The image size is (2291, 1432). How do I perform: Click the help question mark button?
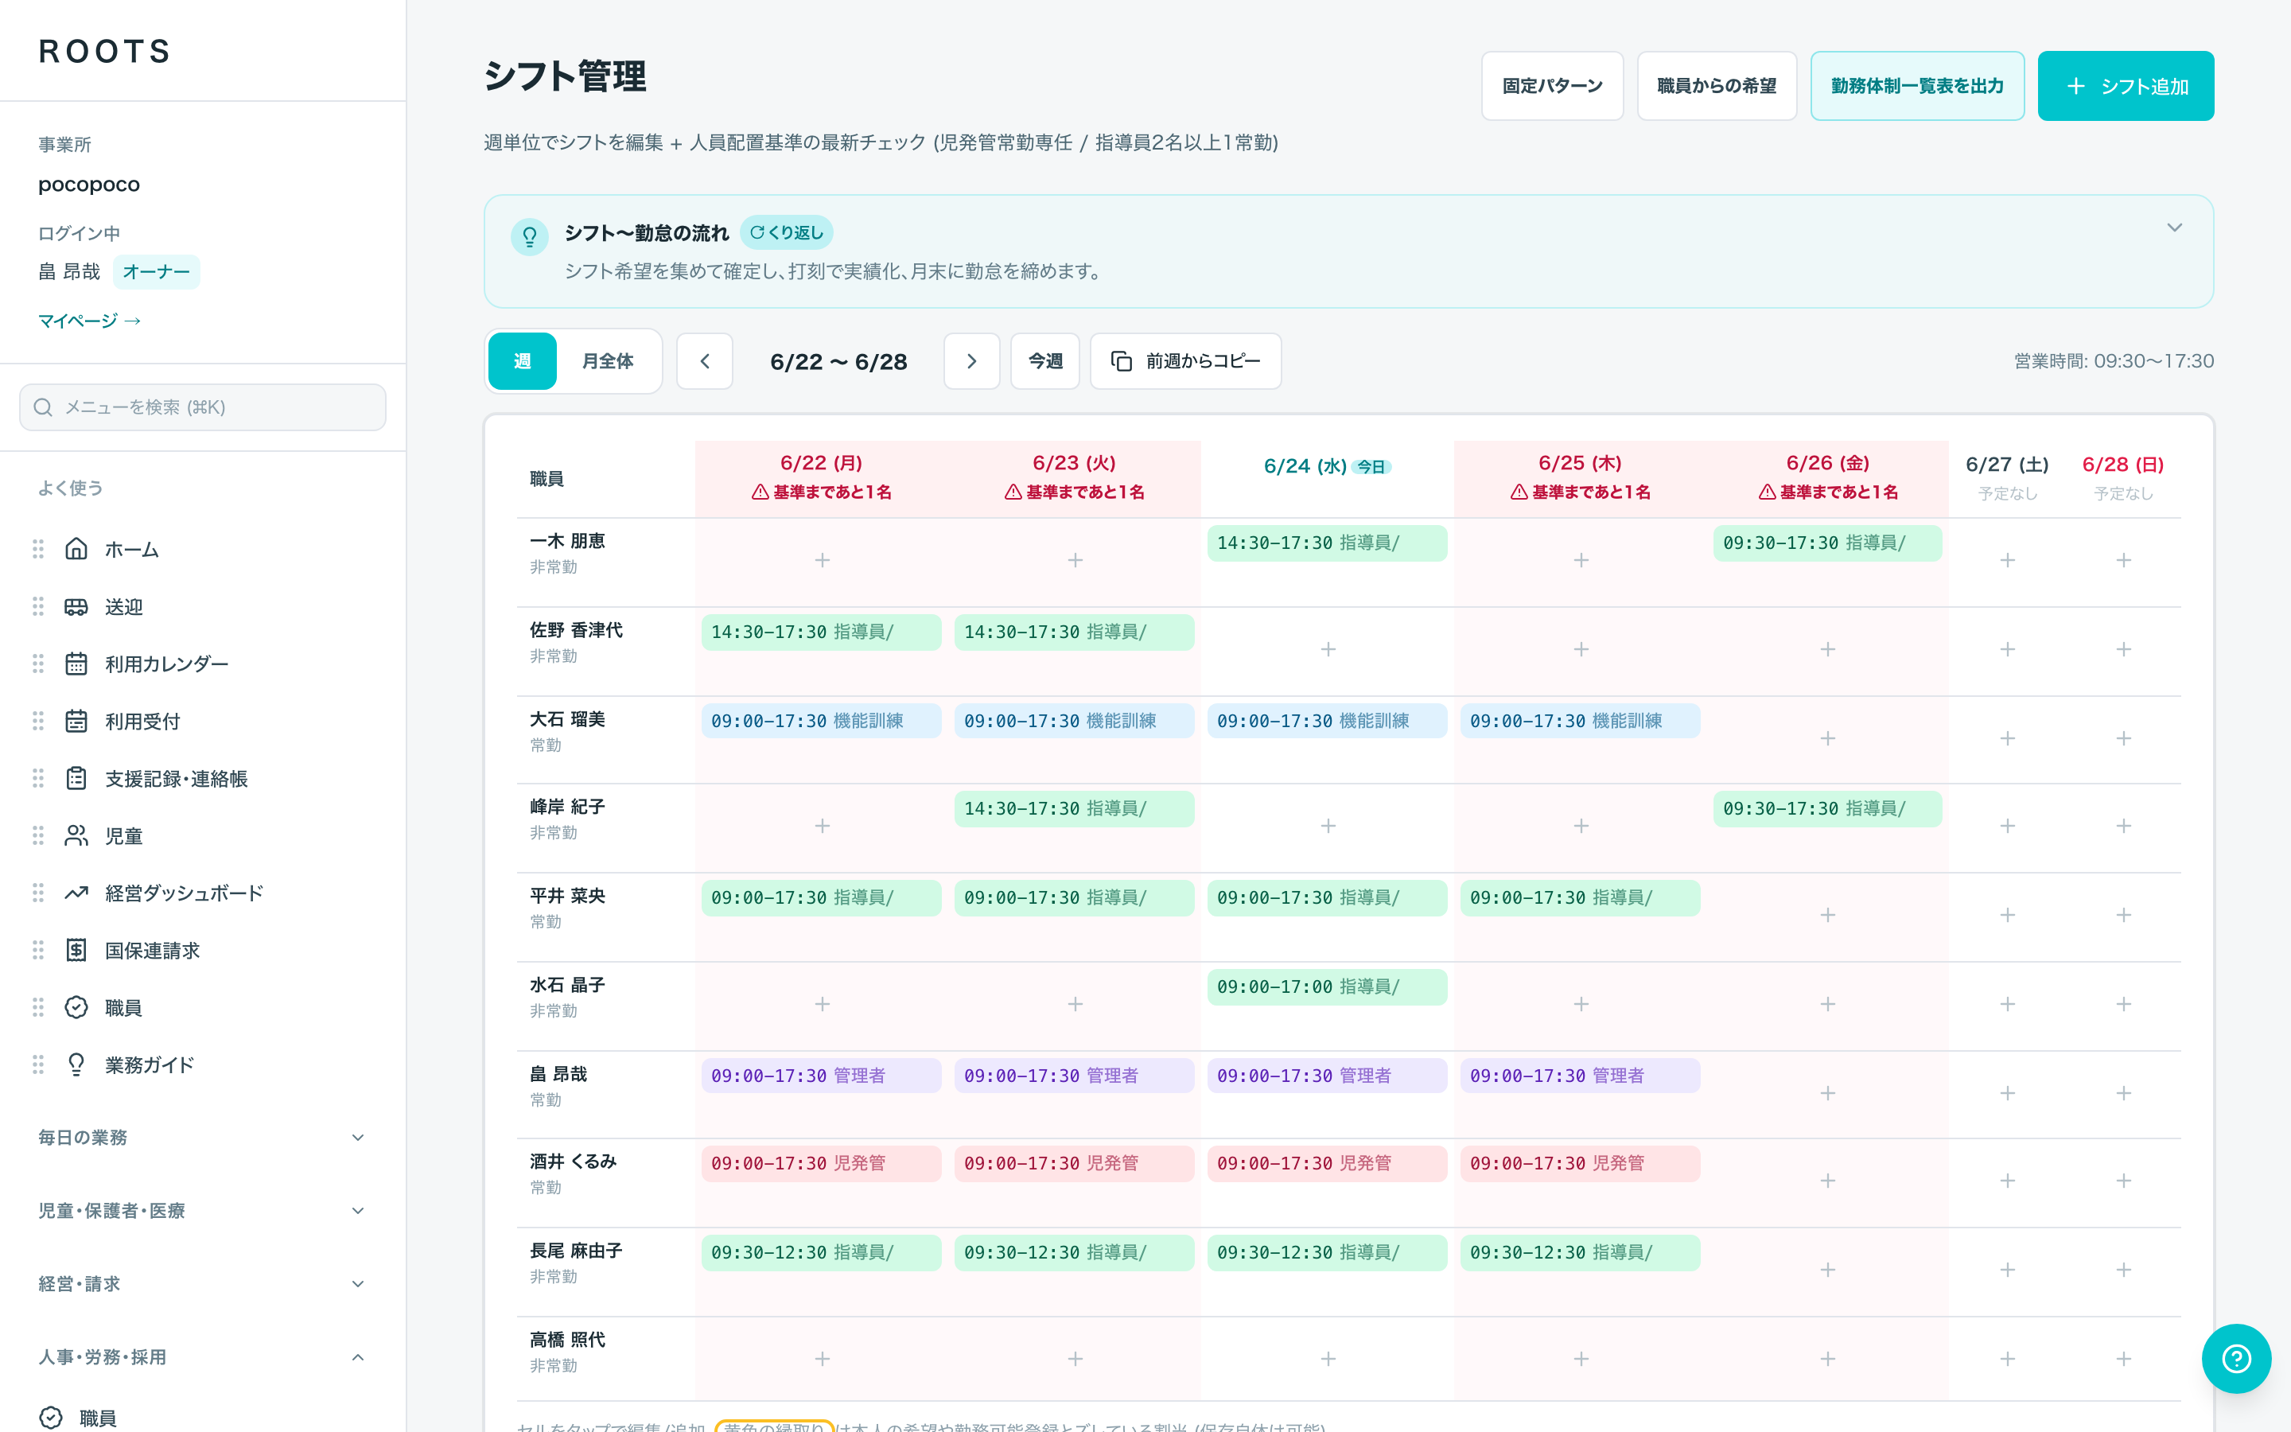(2236, 1359)
